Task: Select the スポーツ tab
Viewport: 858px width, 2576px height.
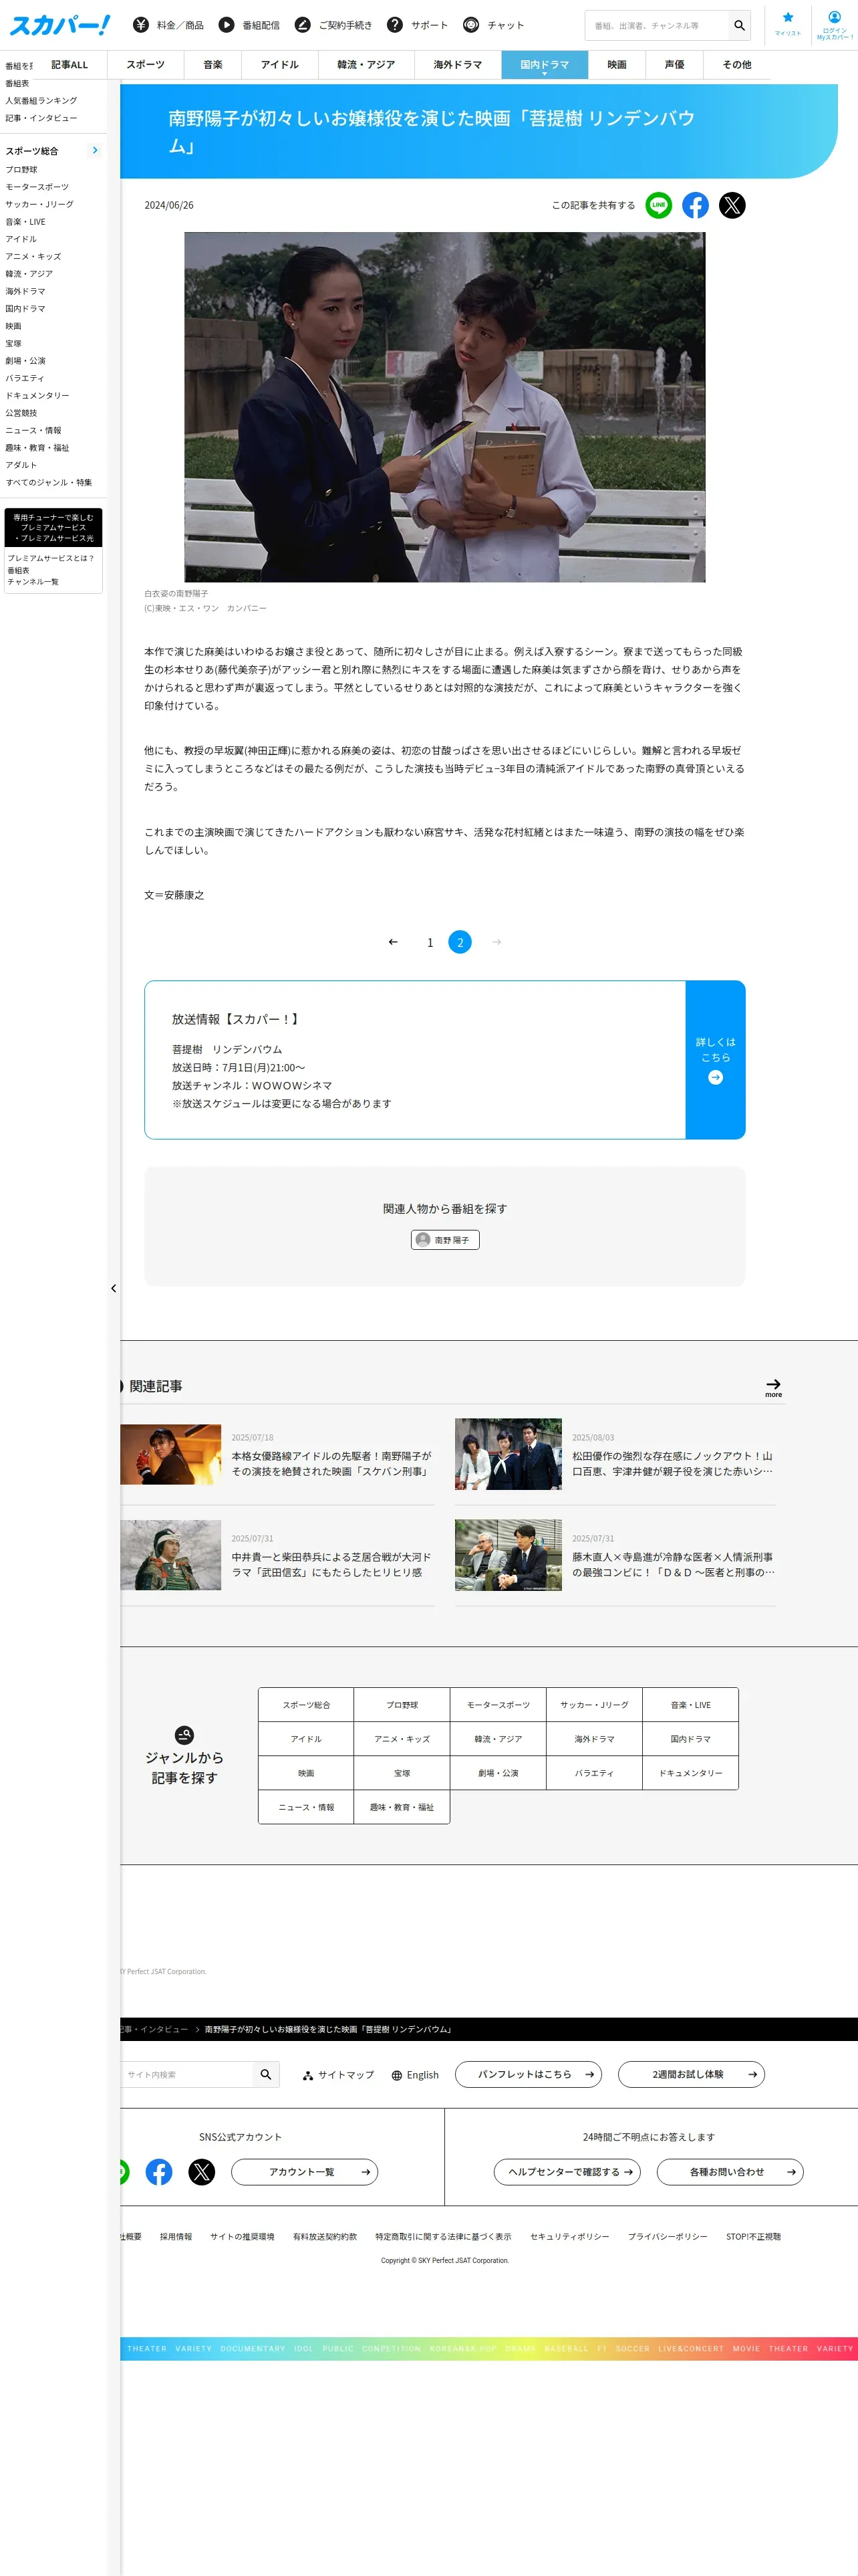Action: tap(146, 65)
